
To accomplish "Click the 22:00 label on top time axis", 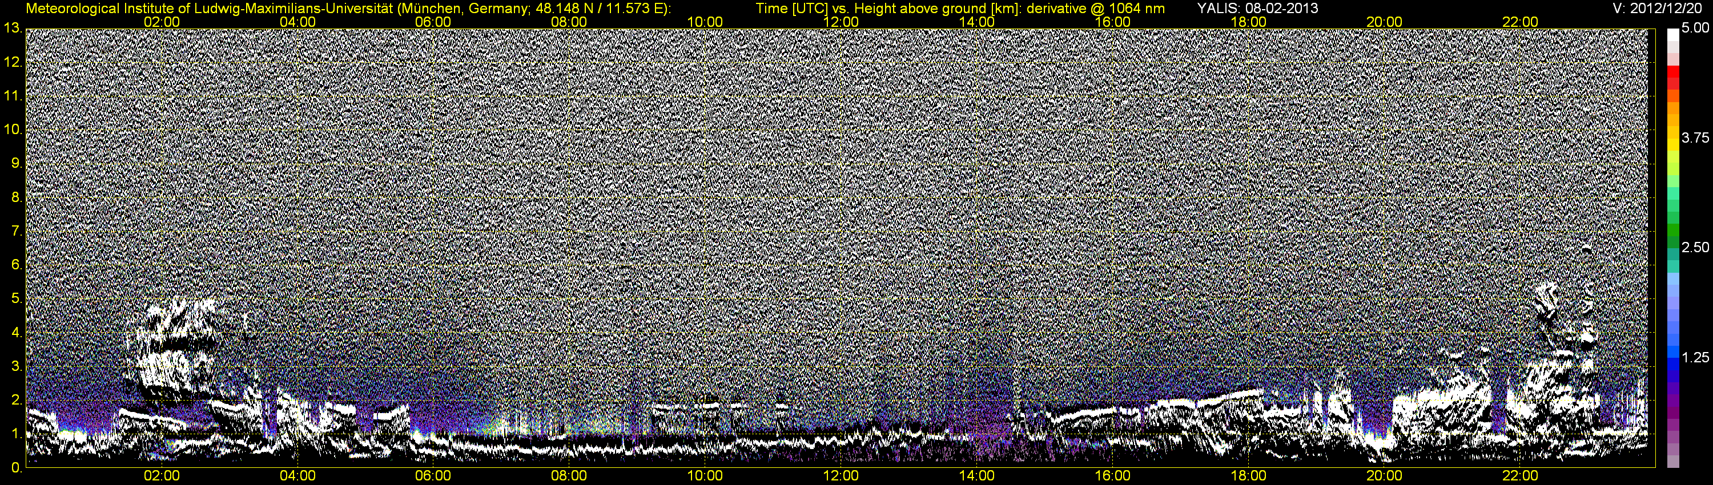I will click(x=1520, y=22).
